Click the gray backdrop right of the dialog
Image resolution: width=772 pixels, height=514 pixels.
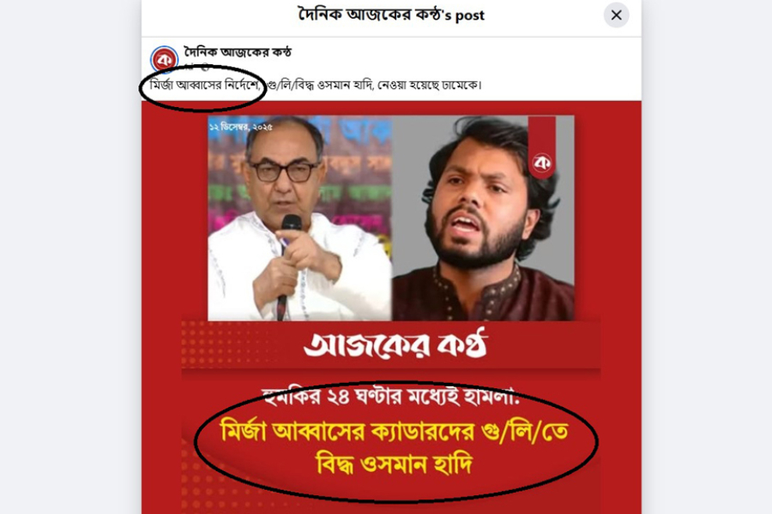coord(707,257)
